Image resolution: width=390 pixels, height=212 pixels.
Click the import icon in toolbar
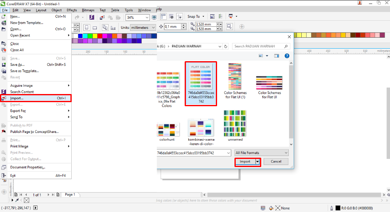point(102,17)
